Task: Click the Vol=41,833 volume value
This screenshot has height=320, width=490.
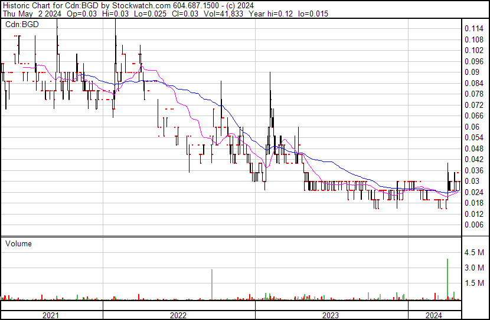Action: (223, 14)
